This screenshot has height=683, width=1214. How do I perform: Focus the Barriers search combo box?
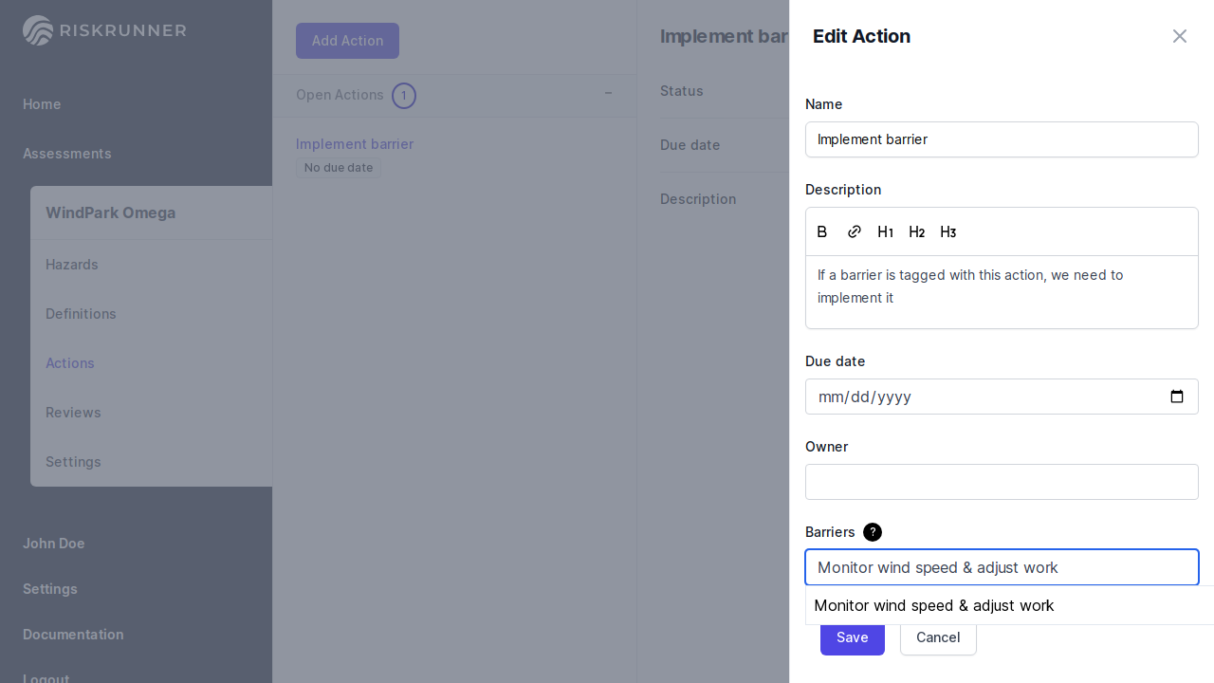click(1002, 567)
